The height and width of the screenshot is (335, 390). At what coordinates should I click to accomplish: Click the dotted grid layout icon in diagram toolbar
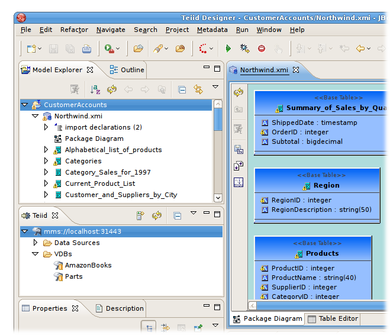tap(238, 182)
